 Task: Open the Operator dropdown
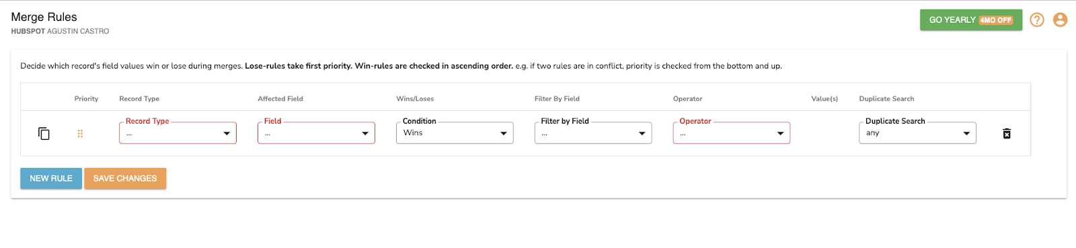coord(732,132)
